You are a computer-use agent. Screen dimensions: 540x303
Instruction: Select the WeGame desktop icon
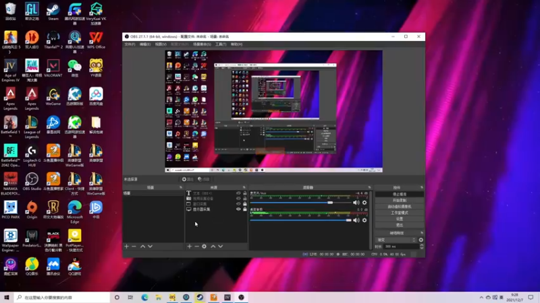tap(53, 96)
